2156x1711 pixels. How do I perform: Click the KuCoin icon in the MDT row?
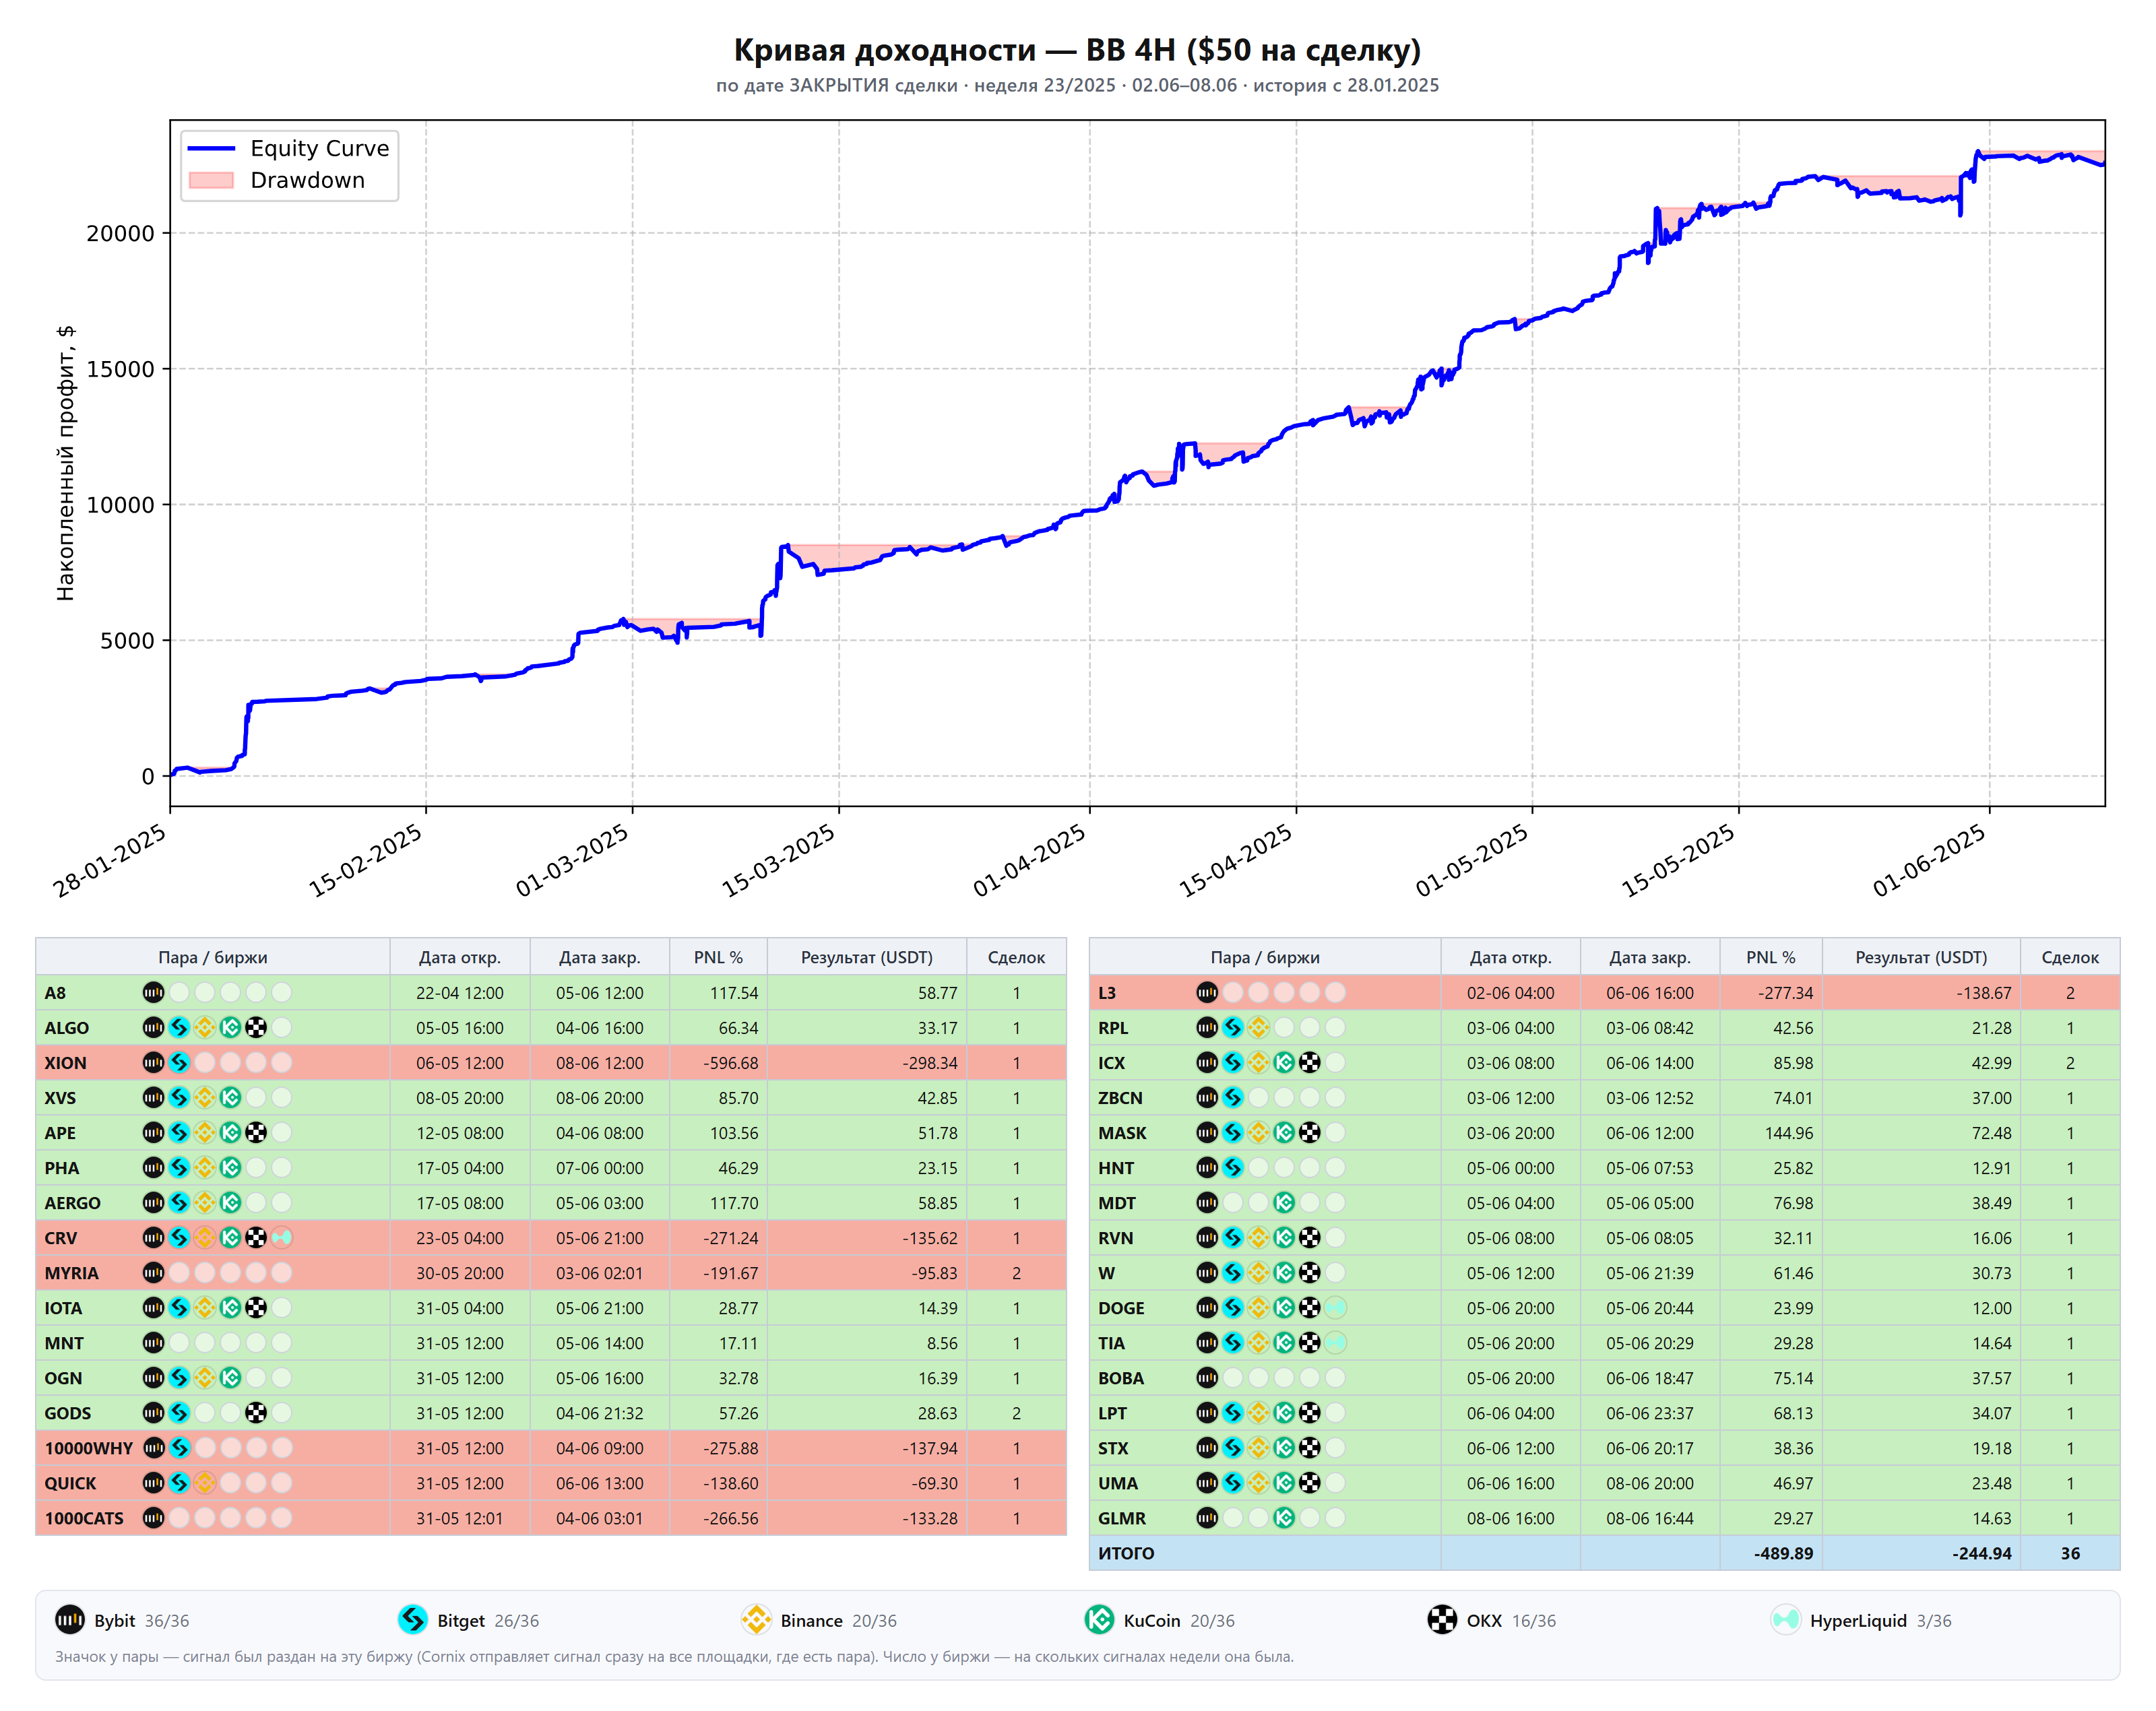coord(1284,1202)
